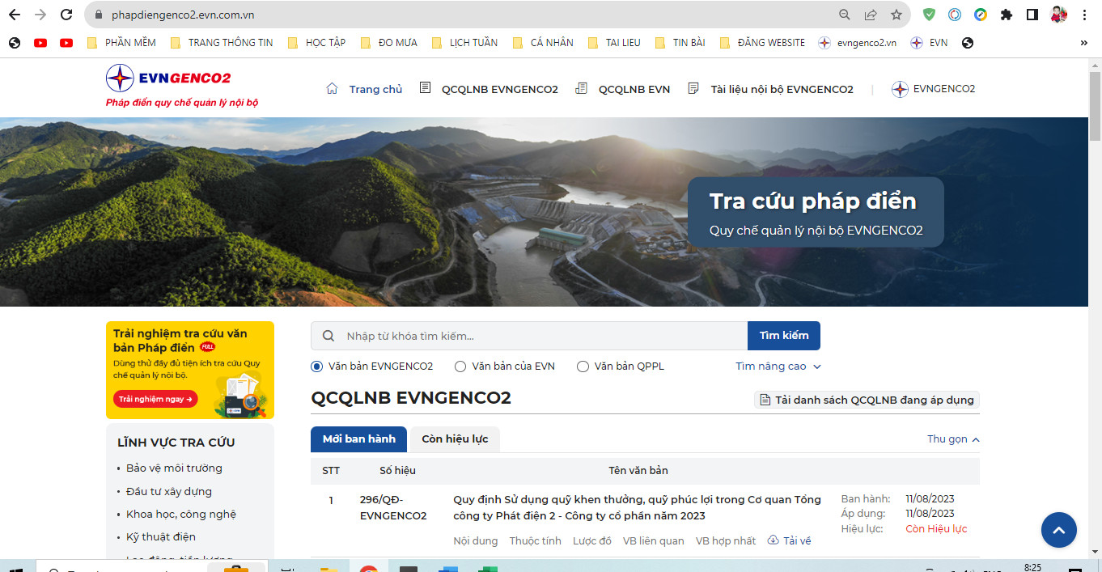Open the globe bookmark left of YouTube
This screenshot has height=572, width=1102.
click(x=15, y=43)
